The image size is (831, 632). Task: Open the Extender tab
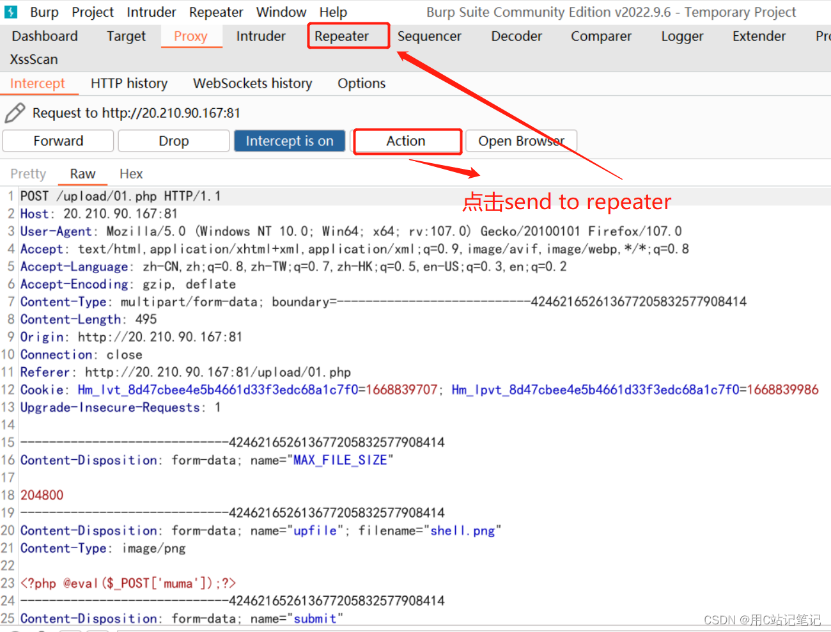759,36
